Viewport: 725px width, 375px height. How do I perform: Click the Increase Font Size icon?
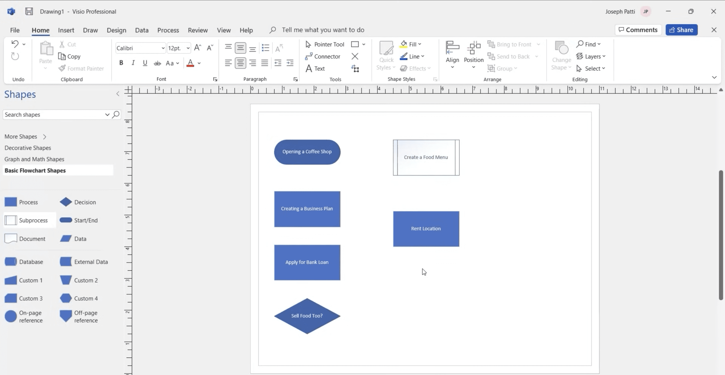click(198, 48)
